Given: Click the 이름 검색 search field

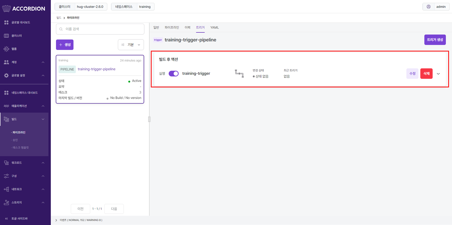Looking at the screenshot, I should pos(100,29).
